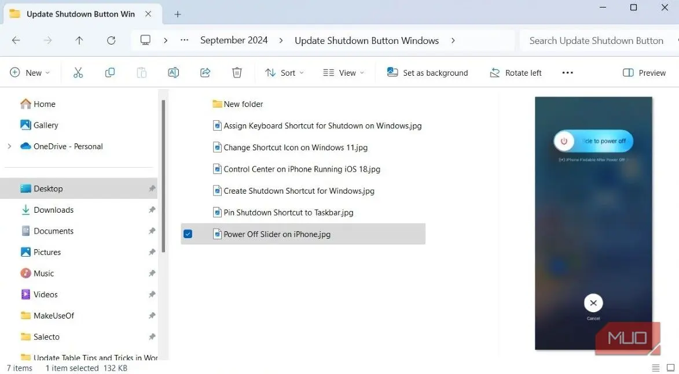The image size is (679, 374).
Task: Navigate back with the left arrow
Action: tap(16, 40)
